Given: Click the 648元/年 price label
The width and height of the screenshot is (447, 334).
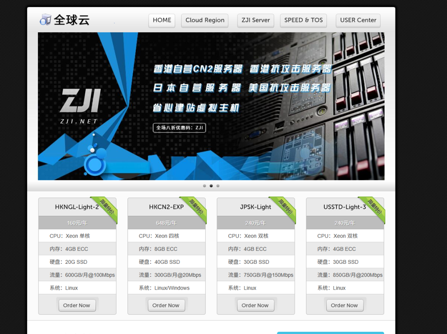Looking at the screenshot, I should [166, 223].
